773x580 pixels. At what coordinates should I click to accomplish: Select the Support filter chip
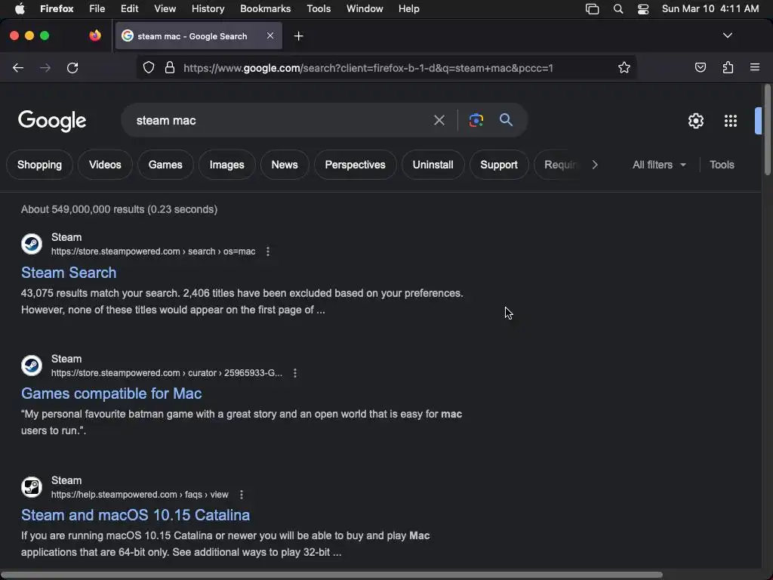(x=499, y=165)
